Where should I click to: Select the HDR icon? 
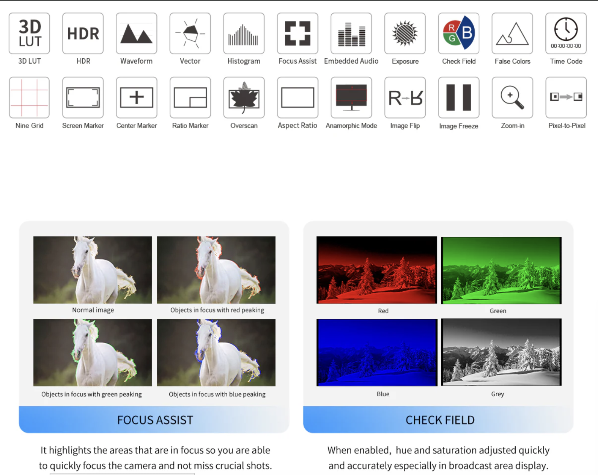click(83, 33)
